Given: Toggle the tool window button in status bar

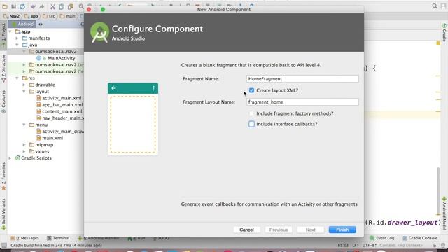Looking at the screenshot, I should pyautogui.click(x=4, y=245).
